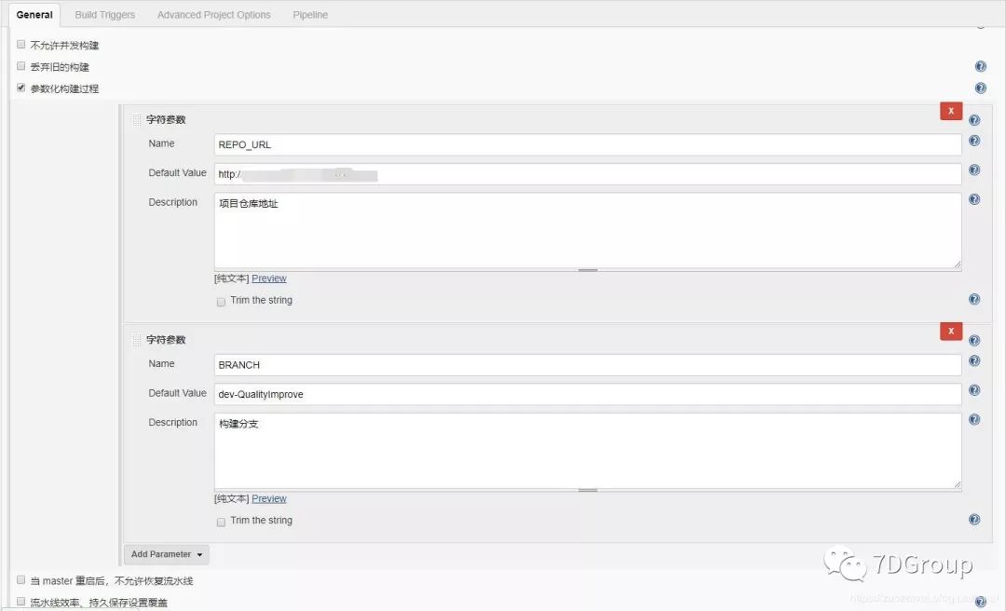Grab corner resize grip of 构建分支 textarea
Screen dimensions: 1006x611
958,484
